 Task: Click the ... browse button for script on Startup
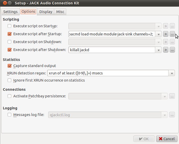tap(172, 26)
